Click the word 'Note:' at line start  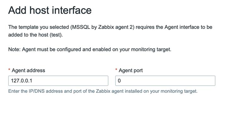coord(14,50)
